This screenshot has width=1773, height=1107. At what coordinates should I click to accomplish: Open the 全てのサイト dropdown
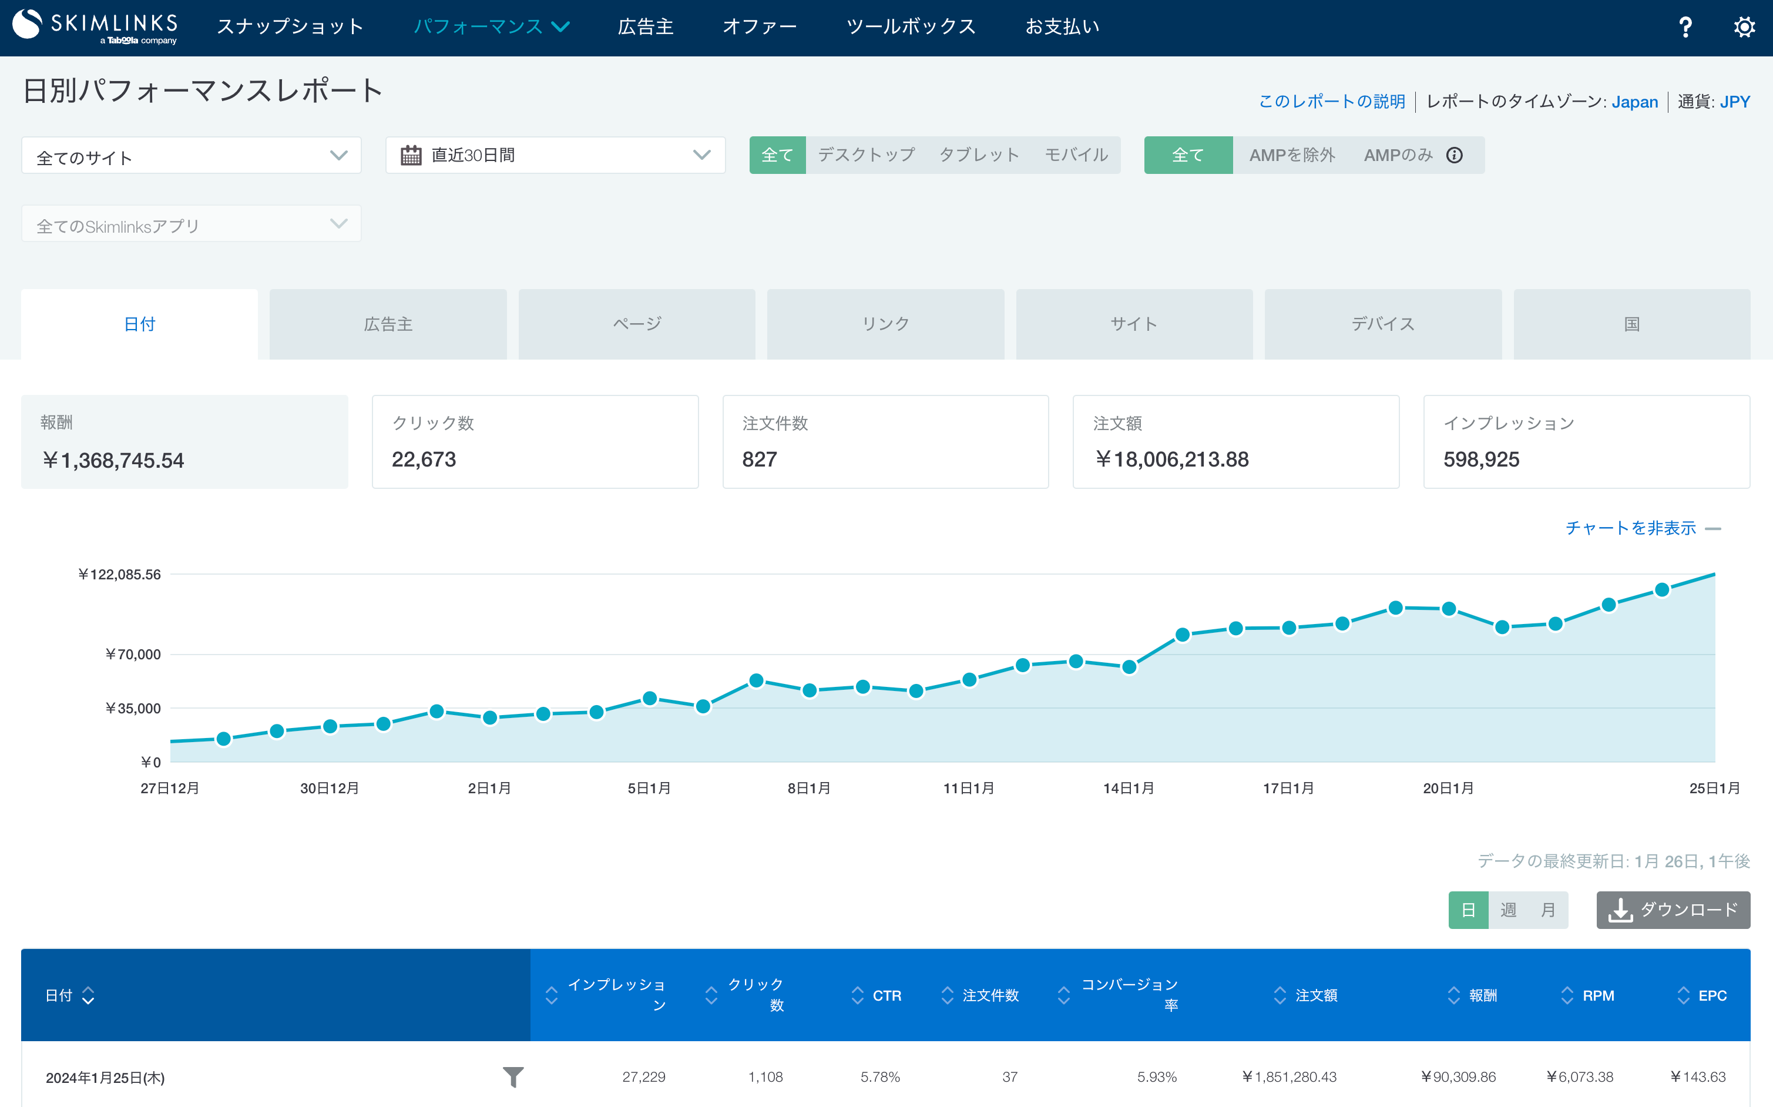pyautogui.click(x=190, y=155)
